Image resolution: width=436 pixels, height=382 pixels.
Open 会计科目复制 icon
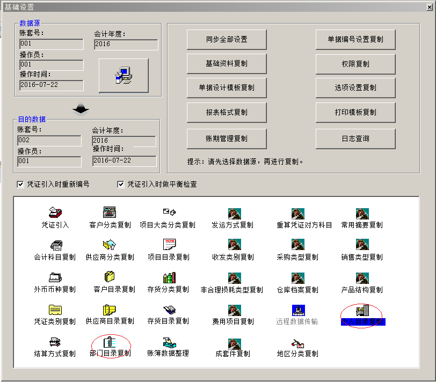pos(55,245)
